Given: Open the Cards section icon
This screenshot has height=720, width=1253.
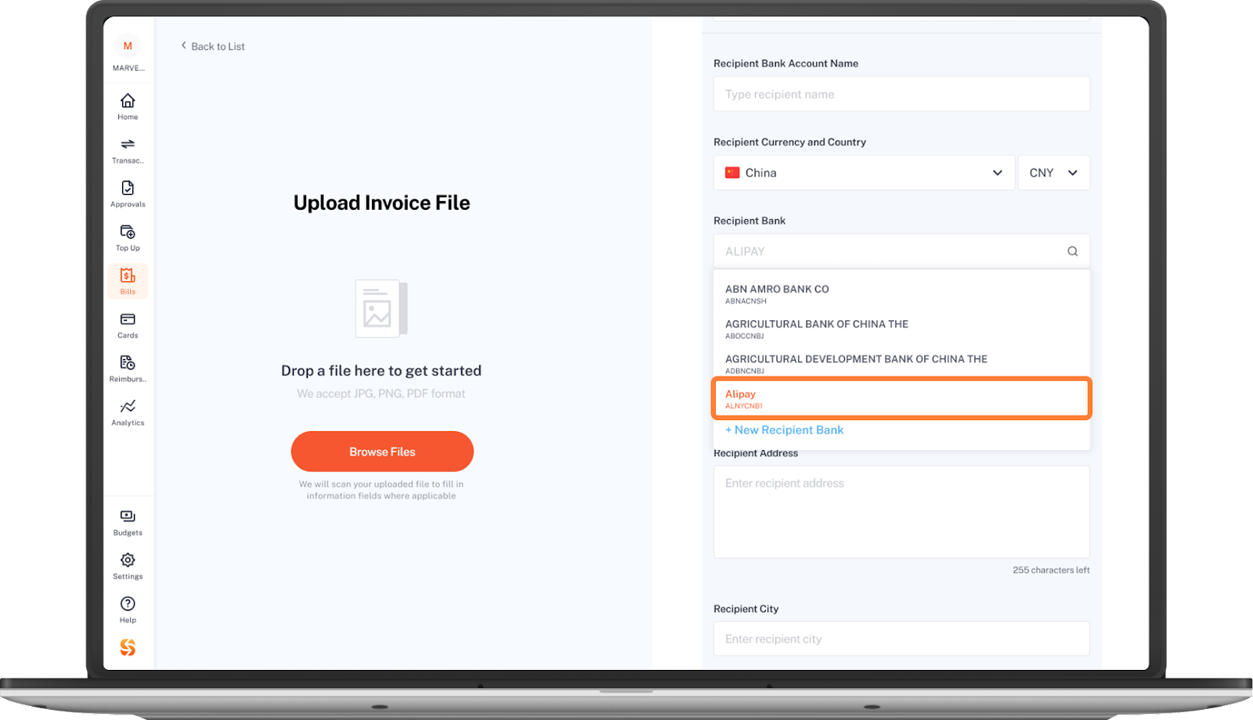Looking at the screenshot, I should (128, 319).
